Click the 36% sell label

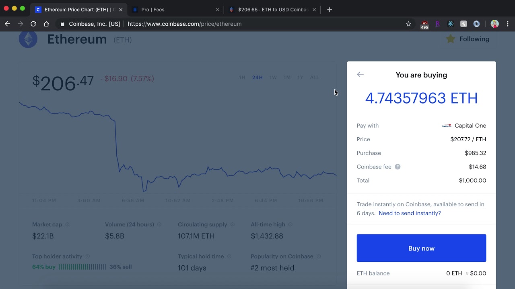click(x=121, y=267)
